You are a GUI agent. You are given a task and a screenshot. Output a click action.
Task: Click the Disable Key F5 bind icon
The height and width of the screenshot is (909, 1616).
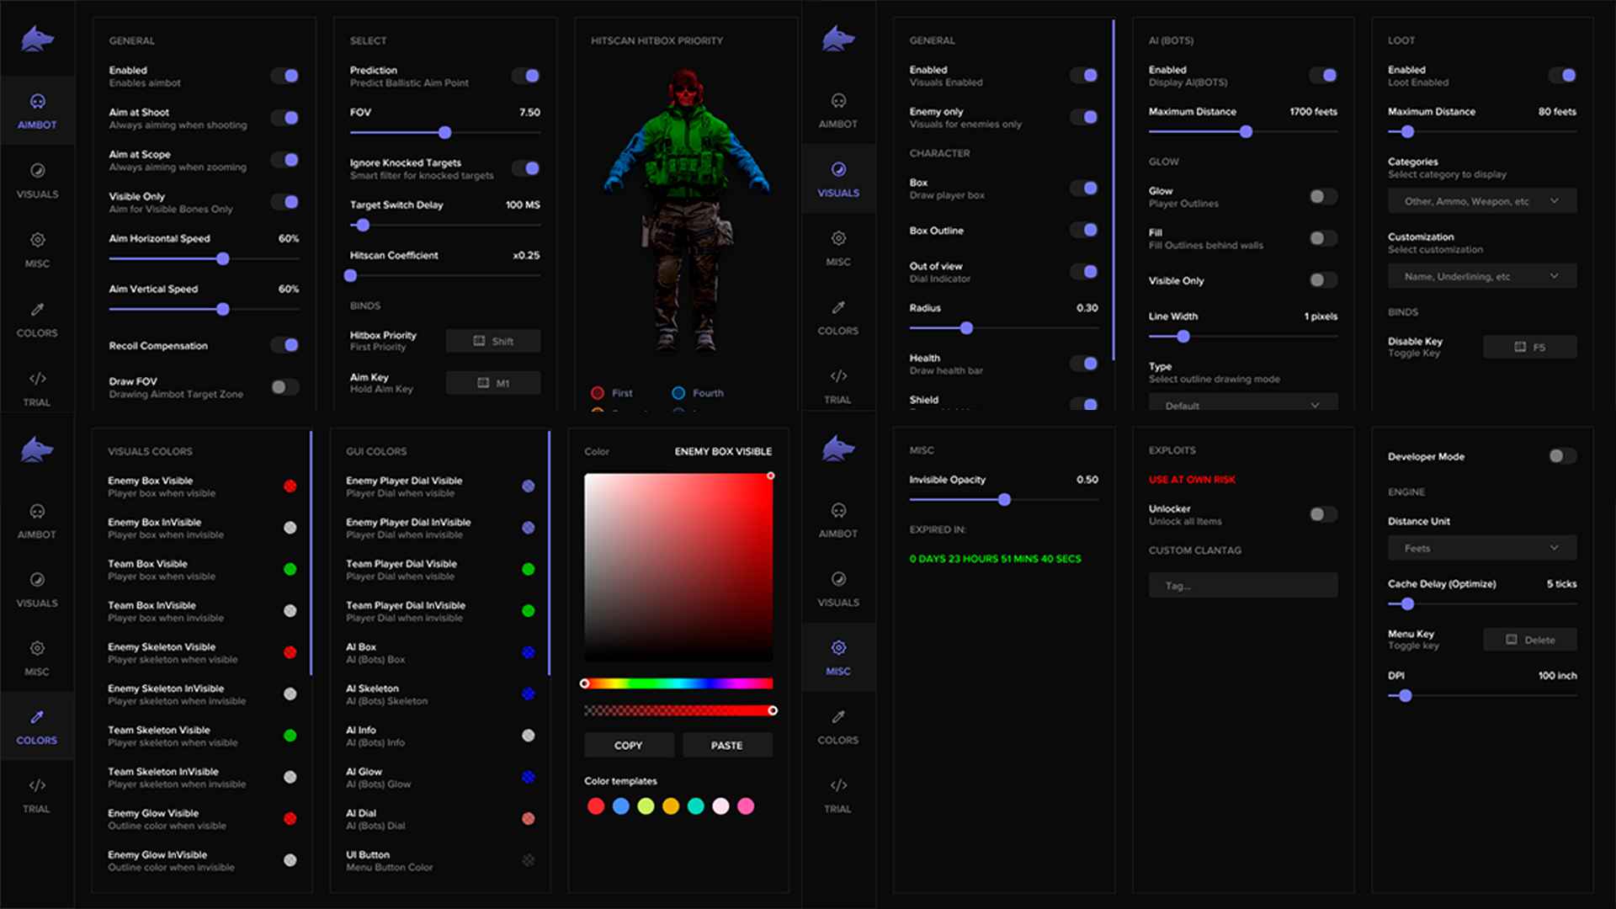(x=1520, y=347)
